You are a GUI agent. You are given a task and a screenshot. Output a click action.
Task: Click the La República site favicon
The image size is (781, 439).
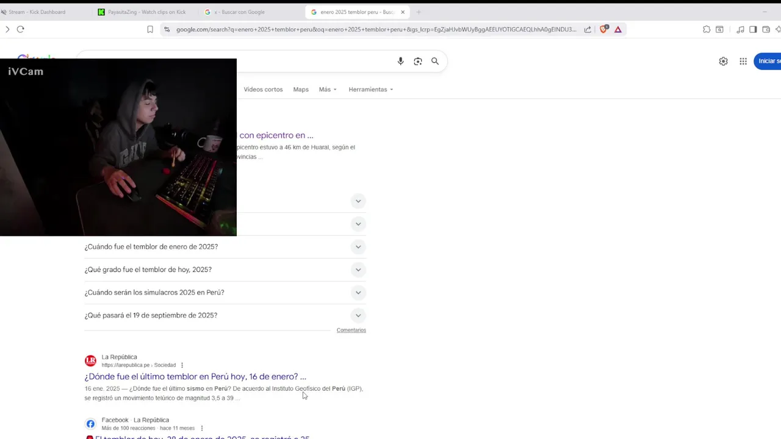90,361
